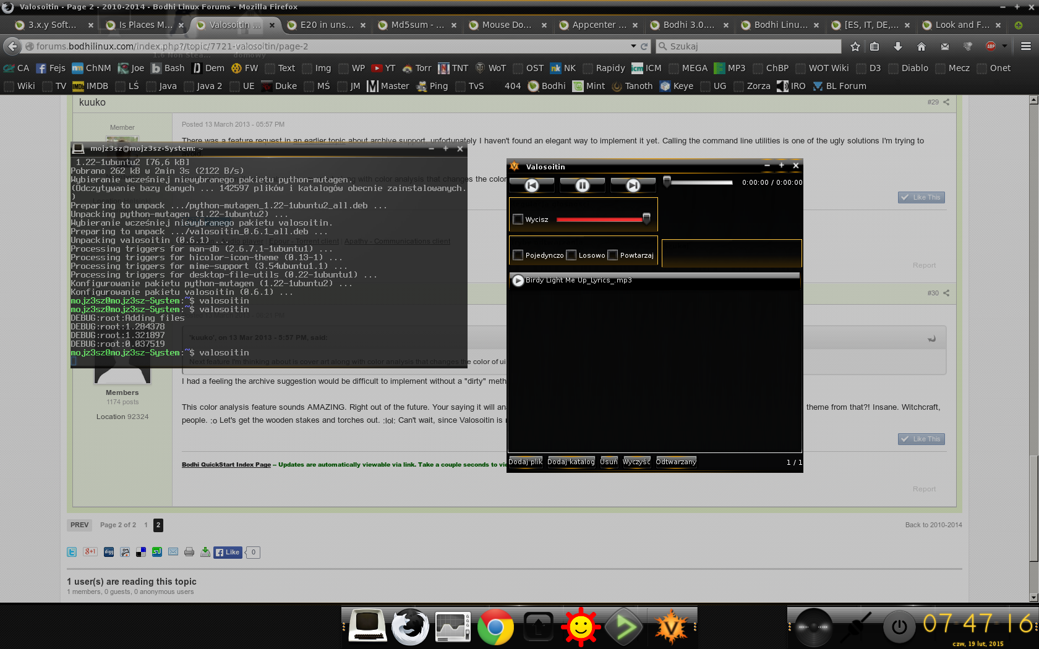The image size is (1039, 649).
Task: Enable the Pojedynczo checkbox
Action: coord(518,255)
